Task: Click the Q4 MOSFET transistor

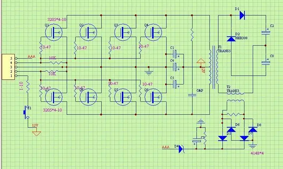Action: (x=153, y=32)
